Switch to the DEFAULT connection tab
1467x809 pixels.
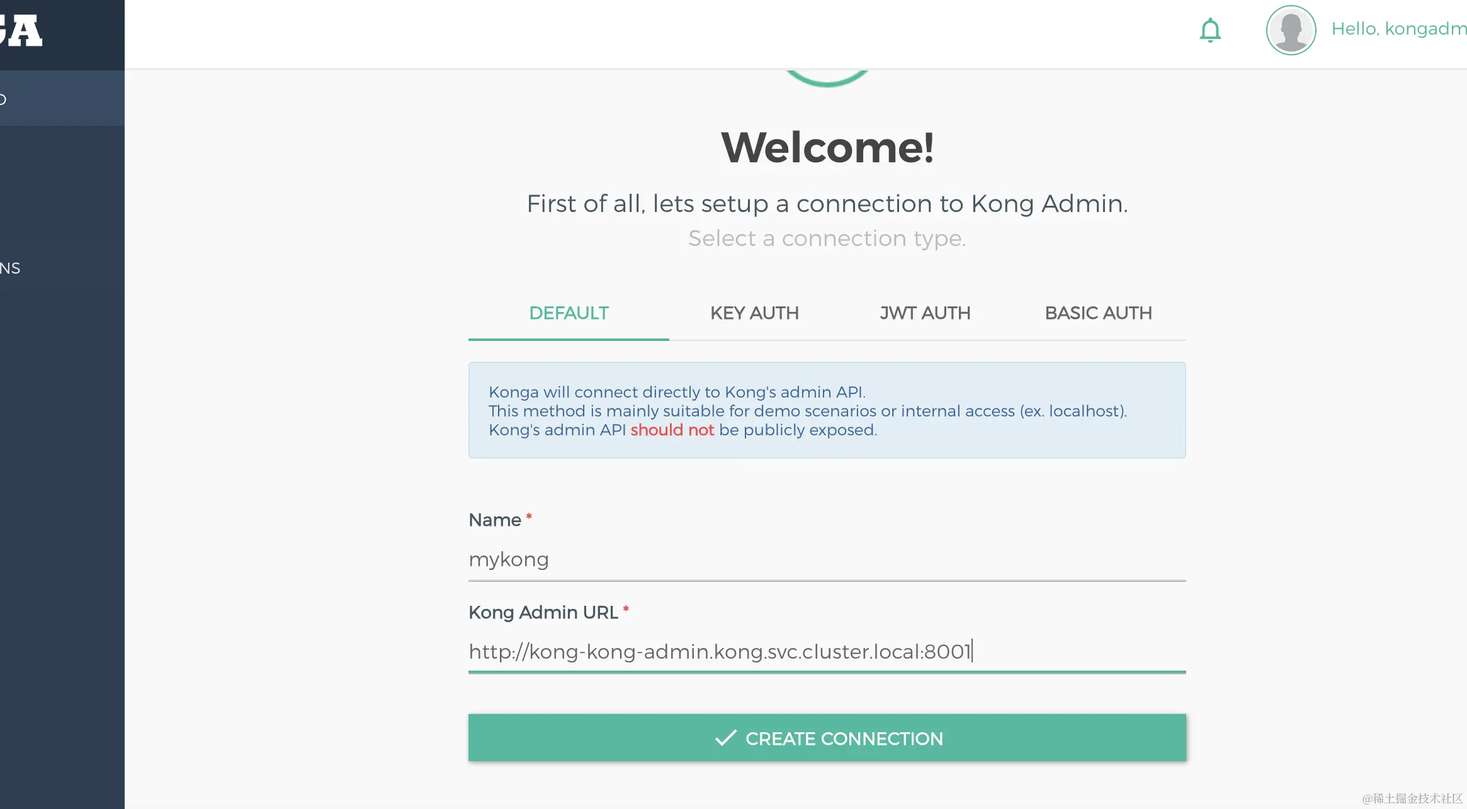pyautogui.click(x=569, y=313)
